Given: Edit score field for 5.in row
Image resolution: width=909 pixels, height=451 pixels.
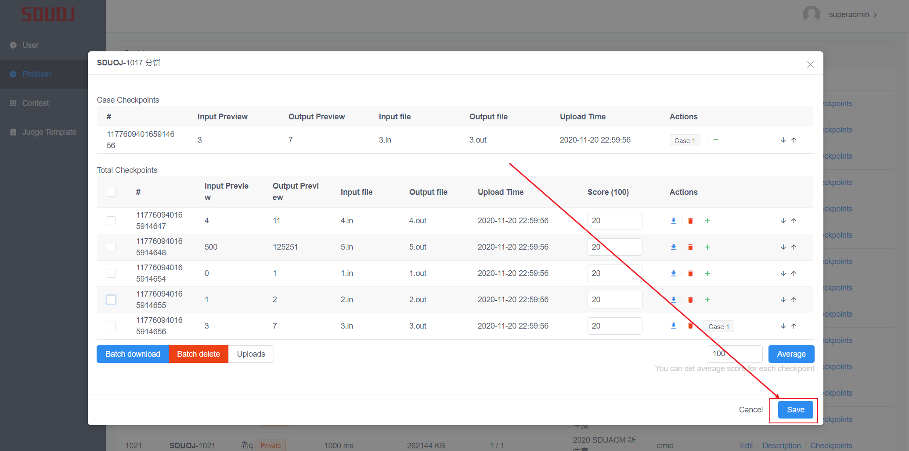Looking at the screenshot, I should 615,247.
